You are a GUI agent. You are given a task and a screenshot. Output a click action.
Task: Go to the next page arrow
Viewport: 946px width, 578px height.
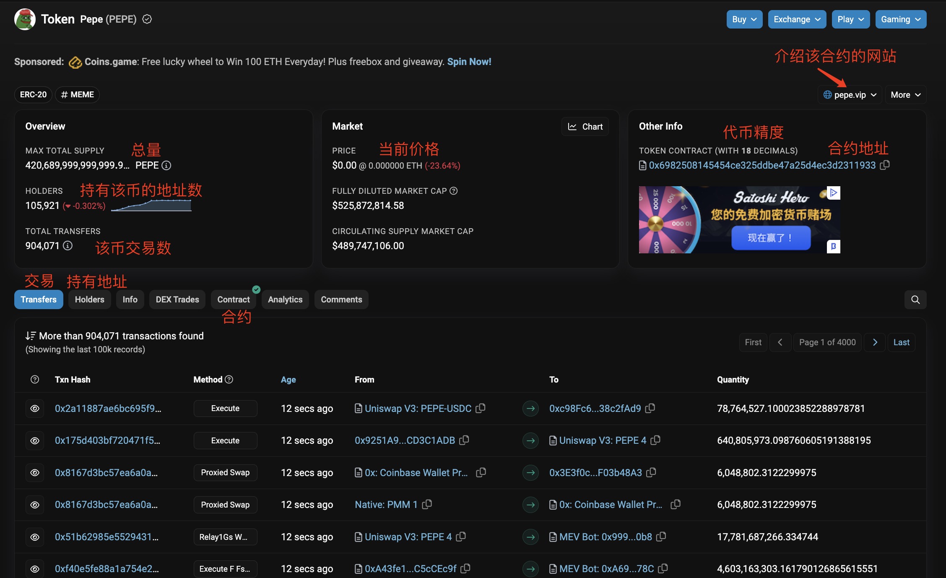pos(875,342)
